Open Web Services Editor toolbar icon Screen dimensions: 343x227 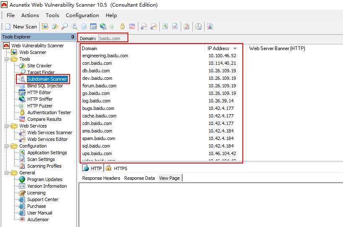pyautogui.click(x=153, y=27)
